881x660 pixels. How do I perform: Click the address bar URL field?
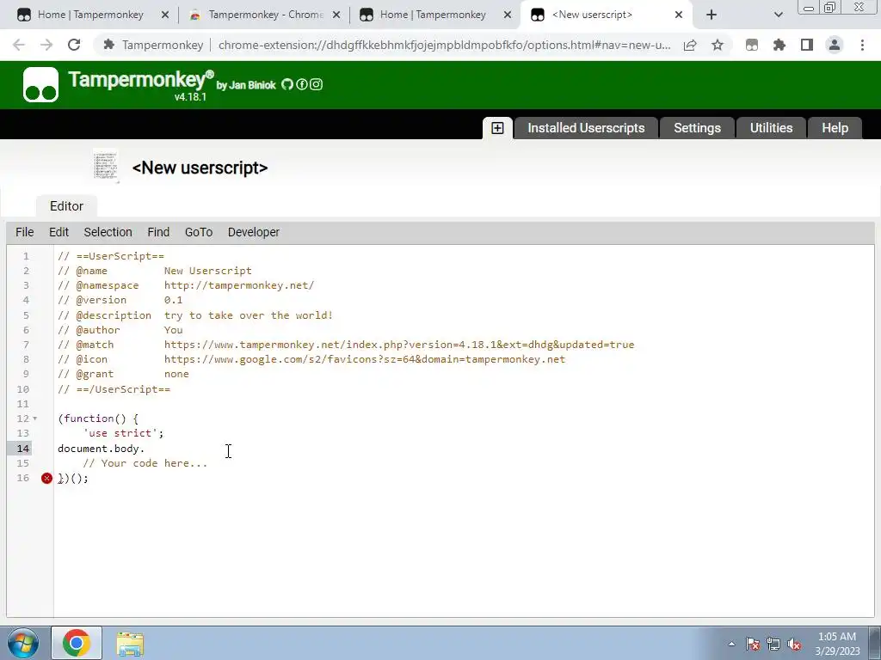(x=444, y=45)
